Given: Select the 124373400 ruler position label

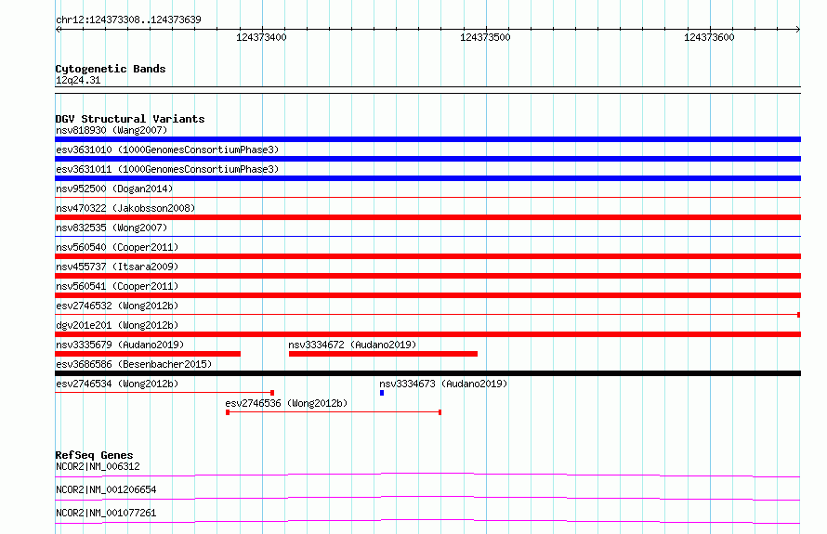Looking at the screenshot, I should (261, 37).
